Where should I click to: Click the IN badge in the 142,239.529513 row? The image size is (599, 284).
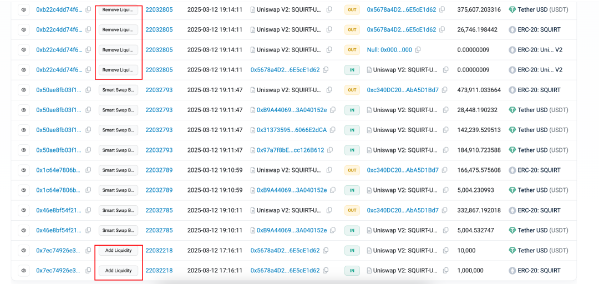[352, 130]
